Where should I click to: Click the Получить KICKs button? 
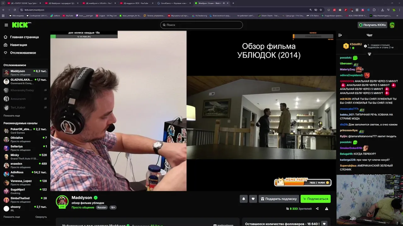point(372,25)
